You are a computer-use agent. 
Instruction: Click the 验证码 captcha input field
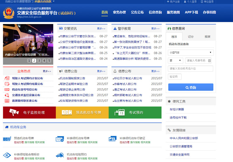point(174,77)
